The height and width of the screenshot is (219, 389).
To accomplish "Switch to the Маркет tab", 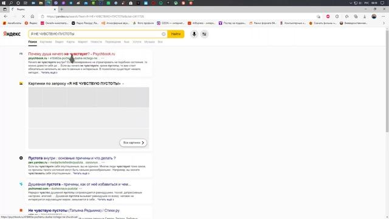I will coord(83,42).
